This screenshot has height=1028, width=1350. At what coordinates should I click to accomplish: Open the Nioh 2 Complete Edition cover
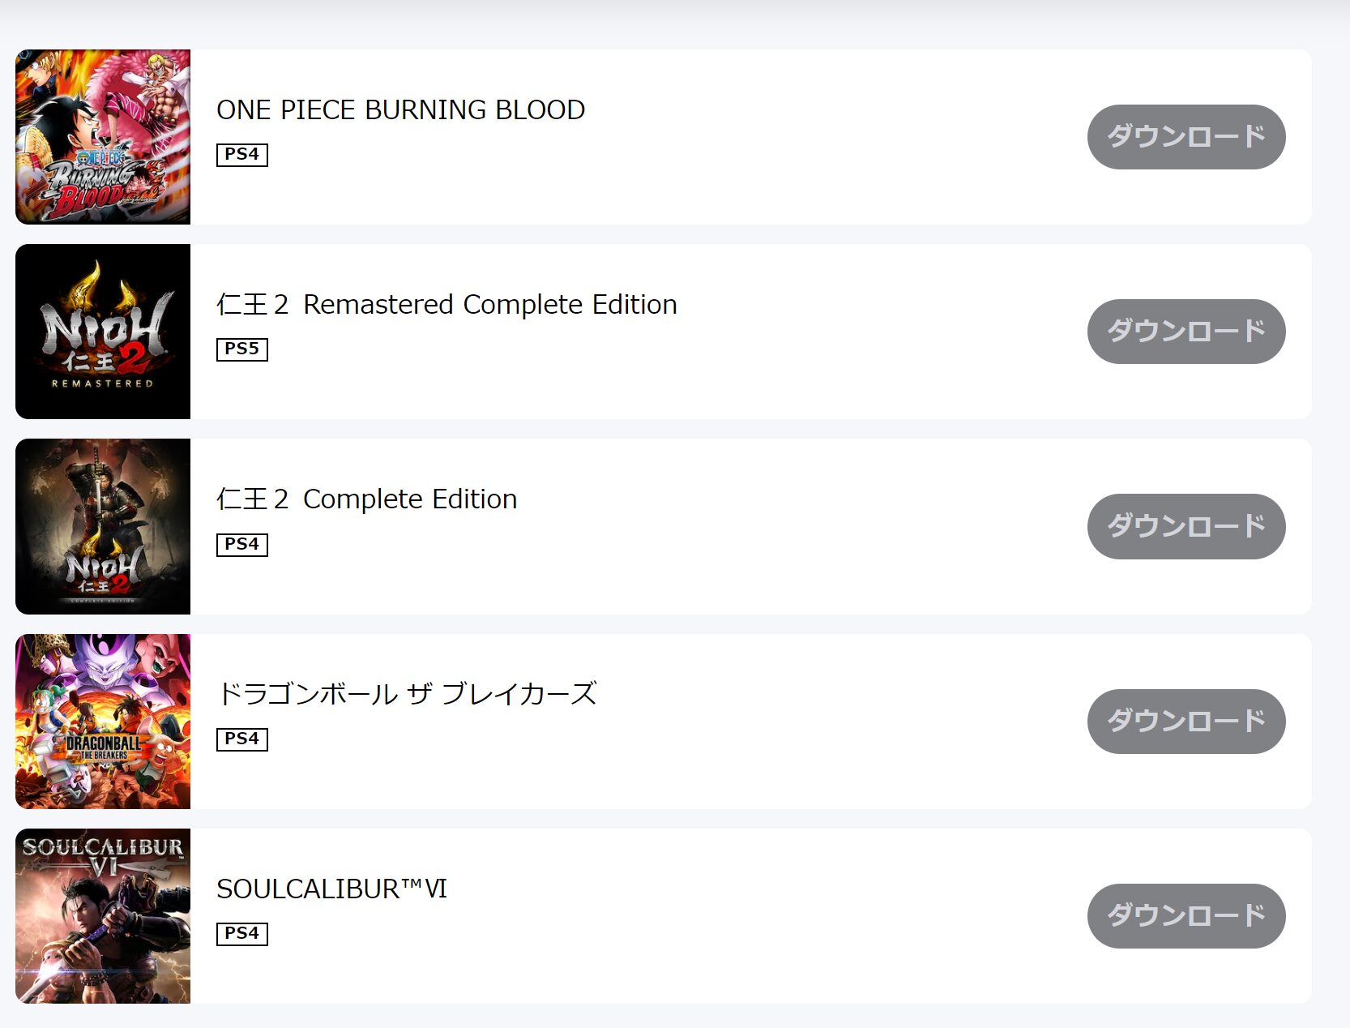pos(103,526)
